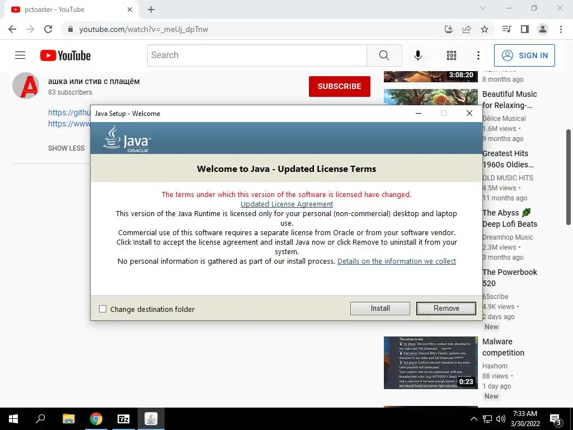Screen dimensions: 573x430
Task: Open the notification center icon
Action: [x=555, y=419]
